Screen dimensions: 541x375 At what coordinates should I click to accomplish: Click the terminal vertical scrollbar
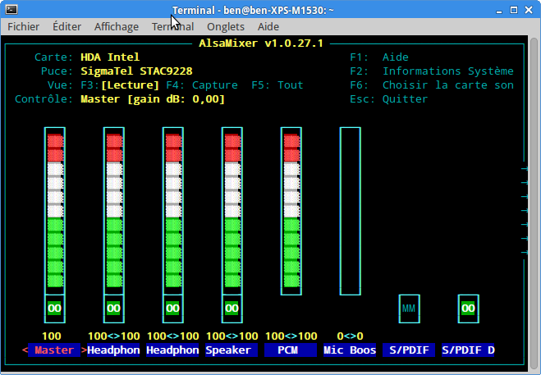coord(534,202)
